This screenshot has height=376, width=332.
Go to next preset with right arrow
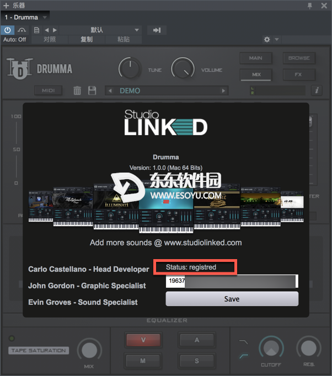click(55, 30)
